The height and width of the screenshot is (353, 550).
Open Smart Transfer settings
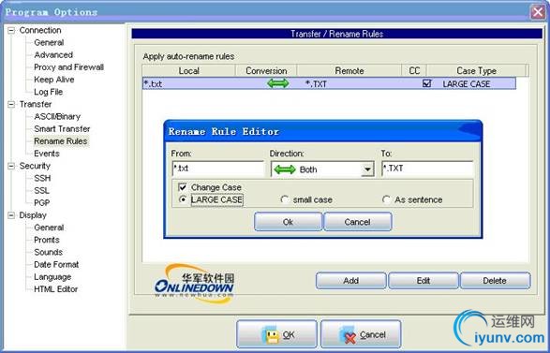pos(62,129)
